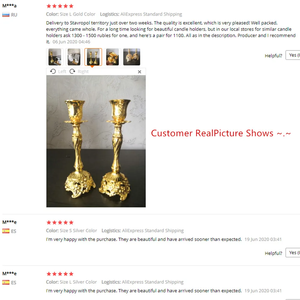Open the fourth thumbnail showing the golden base
The width and height of the screenshot is (300, 300).
pyautogui.click(x=112, y=57)
